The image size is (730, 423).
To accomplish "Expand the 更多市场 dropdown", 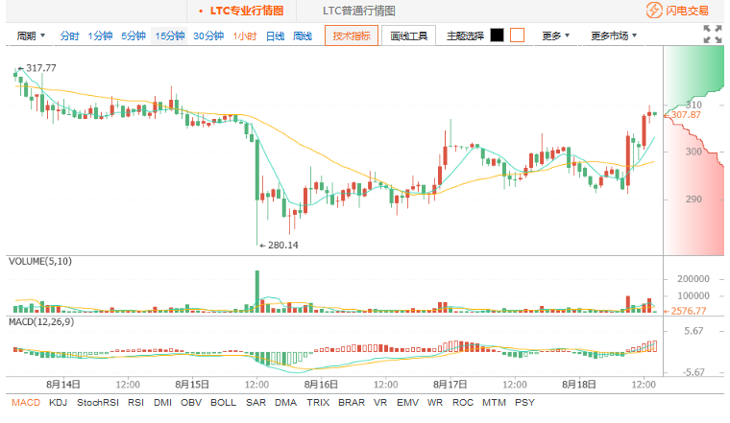I will click(614, 36).
